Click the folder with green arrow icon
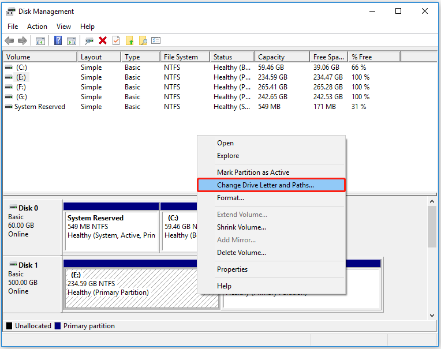The image size is (441, 349). (x=130, y=41)
